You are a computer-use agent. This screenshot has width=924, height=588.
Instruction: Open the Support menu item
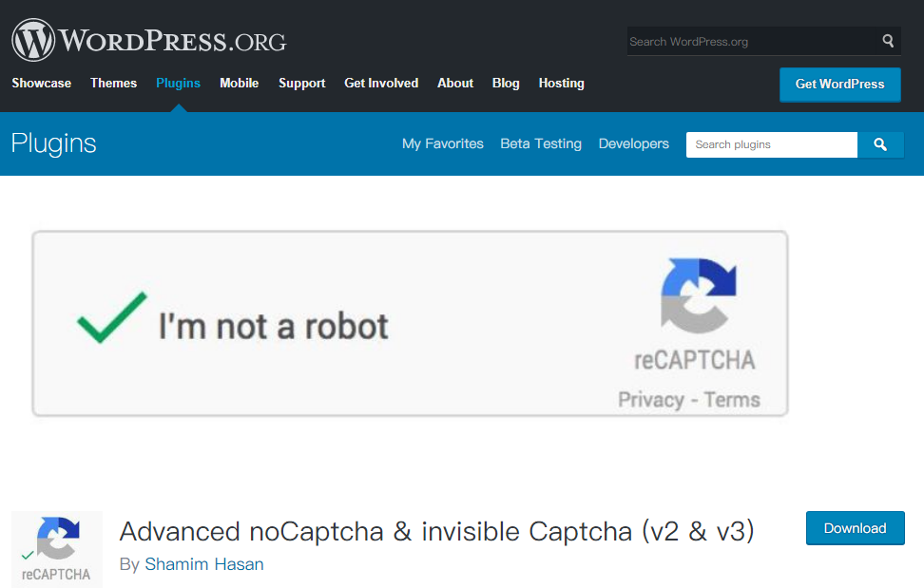(301, 83)
